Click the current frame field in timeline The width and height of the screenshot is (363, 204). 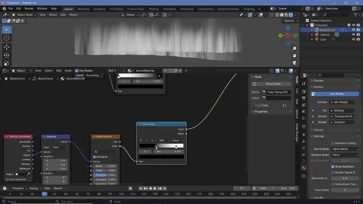coord(242,189)
